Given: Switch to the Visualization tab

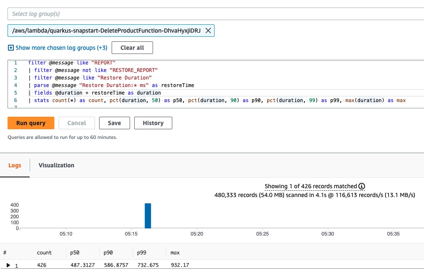Looking at the screenshot, I should click(56, 165).
